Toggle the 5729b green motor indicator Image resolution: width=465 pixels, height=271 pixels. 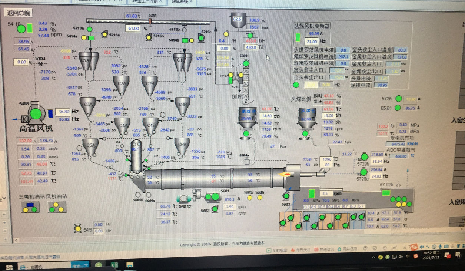[x=363, y=156]
